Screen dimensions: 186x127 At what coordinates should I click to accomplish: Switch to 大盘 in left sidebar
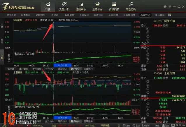[2, 25]
